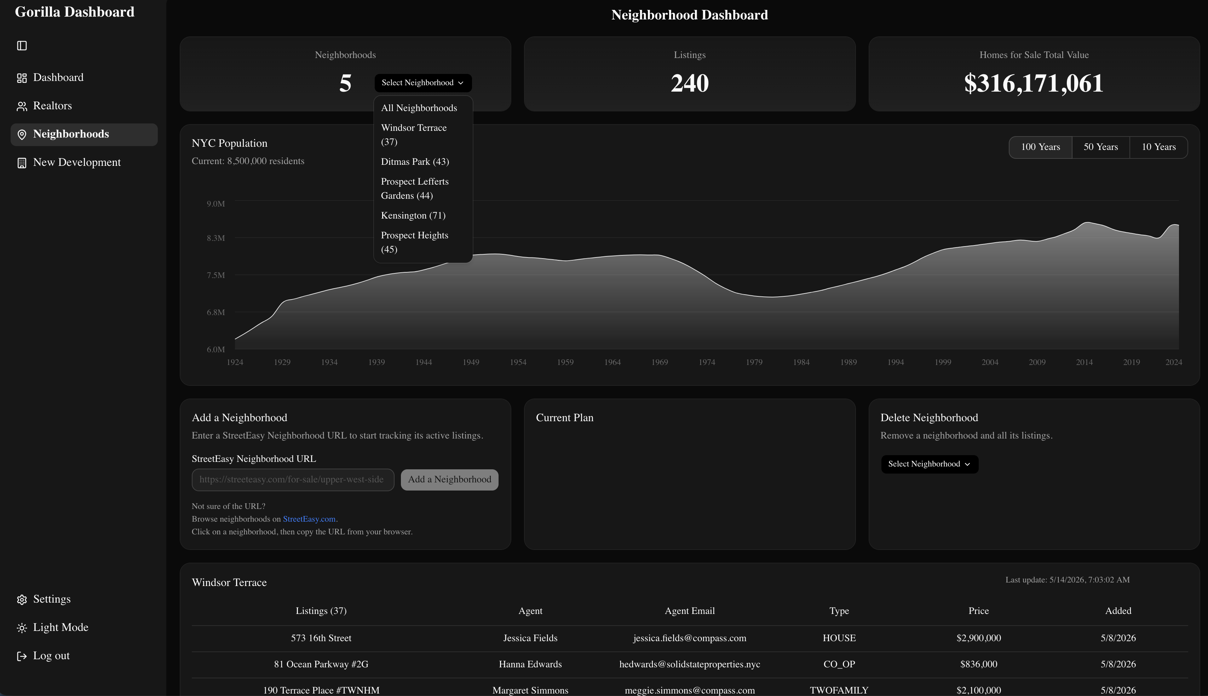Click the Settings gear icon
Screen dimensions: 1208x696
tap(22, 599)
